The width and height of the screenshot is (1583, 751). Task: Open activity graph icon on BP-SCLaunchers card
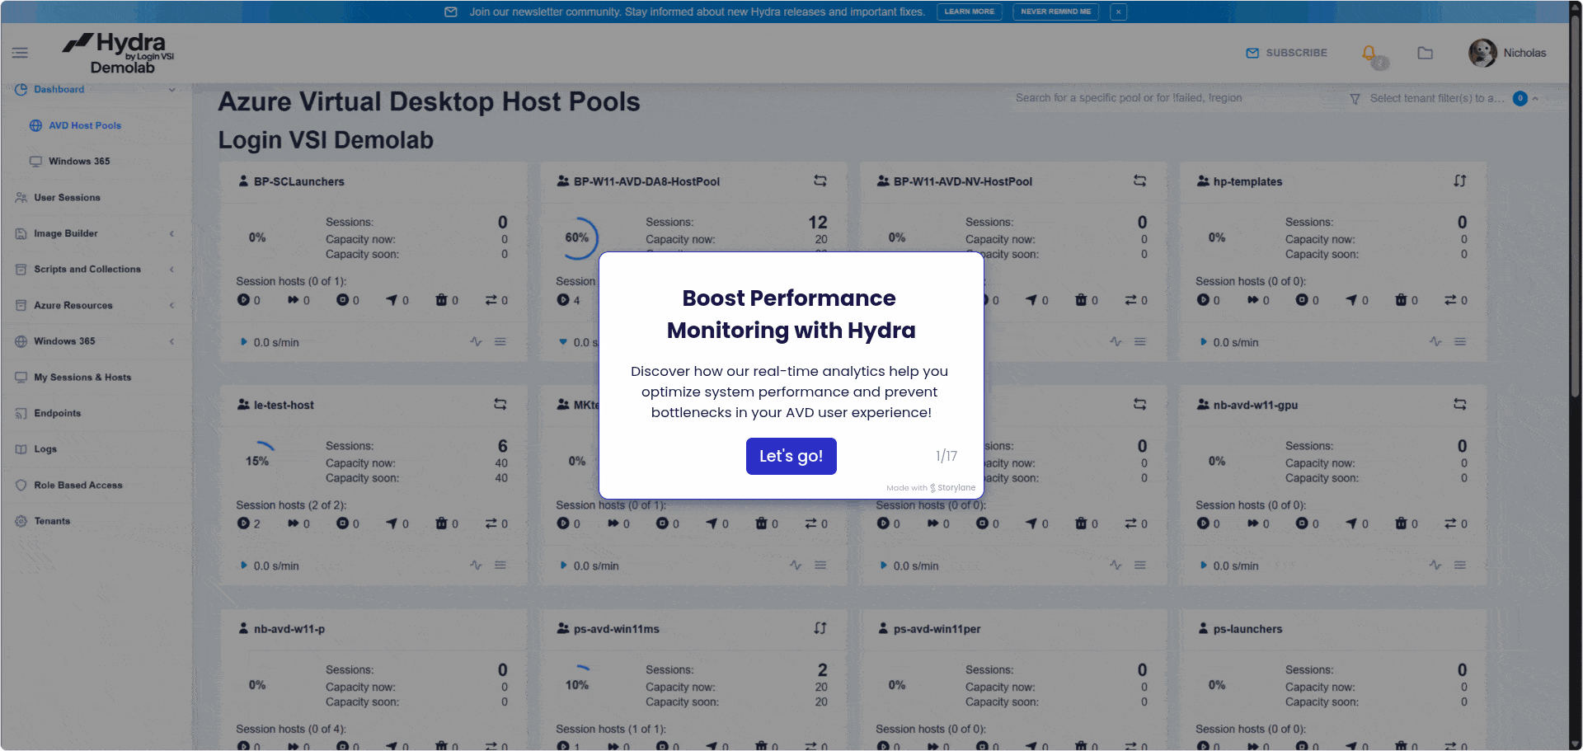(x=476, y=341)
